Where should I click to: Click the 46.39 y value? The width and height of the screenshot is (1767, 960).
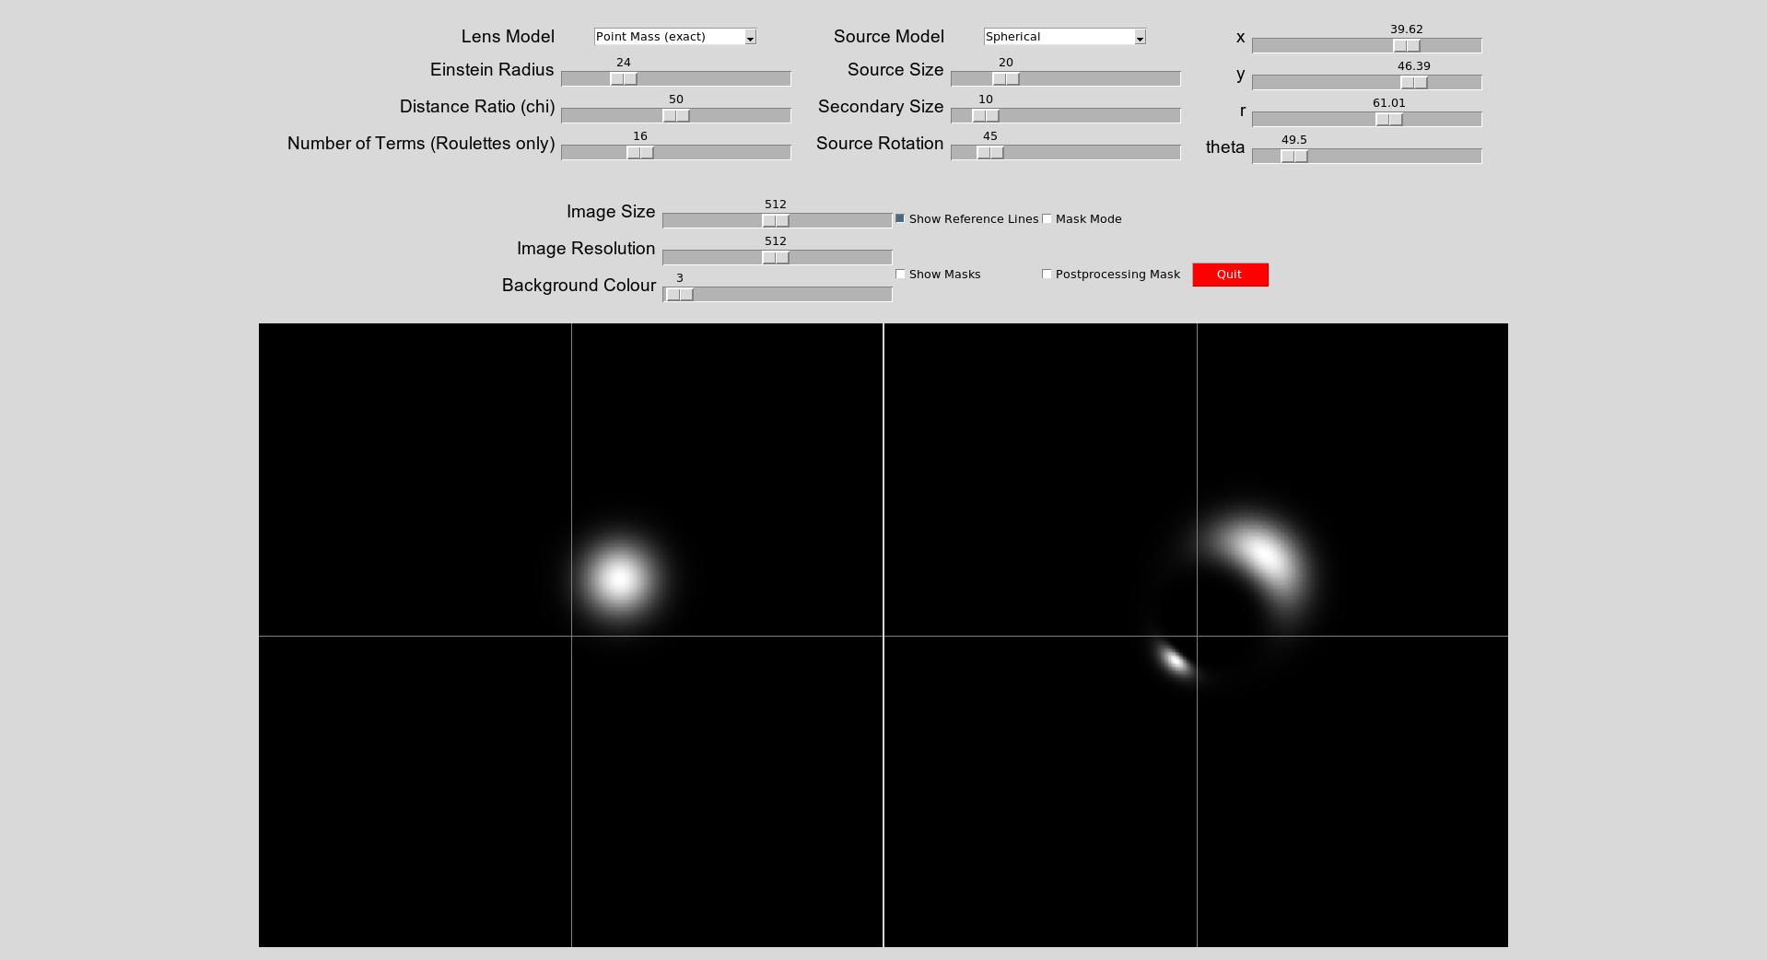(1414, 66)
